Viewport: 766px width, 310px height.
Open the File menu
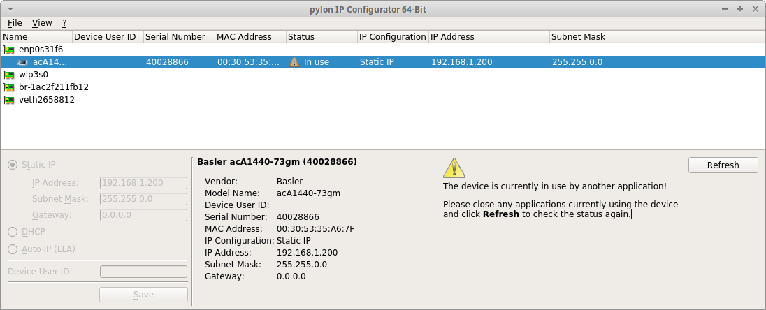(15, 23)
